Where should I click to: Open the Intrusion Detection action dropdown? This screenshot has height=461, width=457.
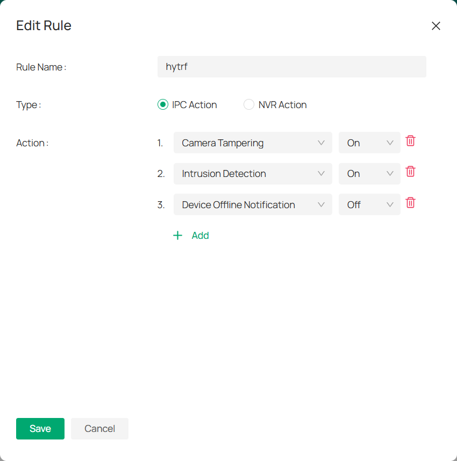(x=253, y=174)
